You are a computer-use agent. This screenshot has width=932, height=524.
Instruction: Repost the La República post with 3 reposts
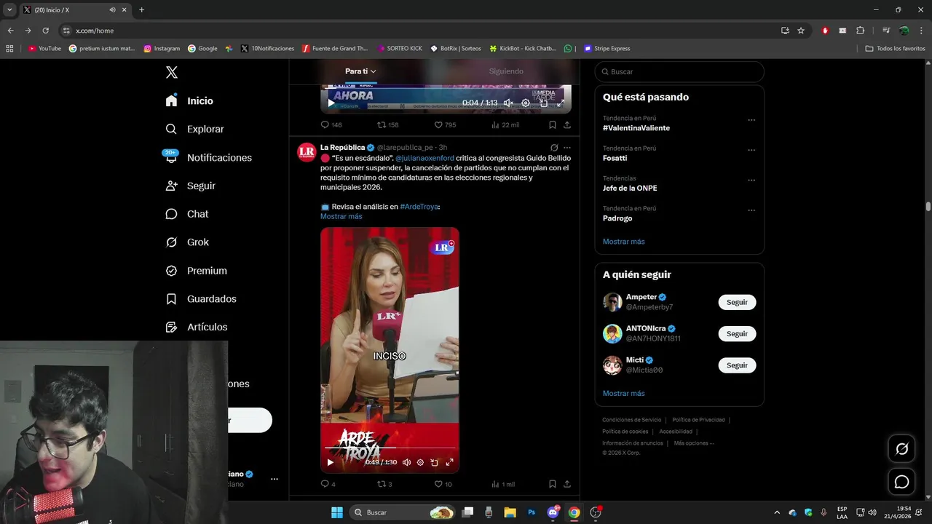pos(384,484)
